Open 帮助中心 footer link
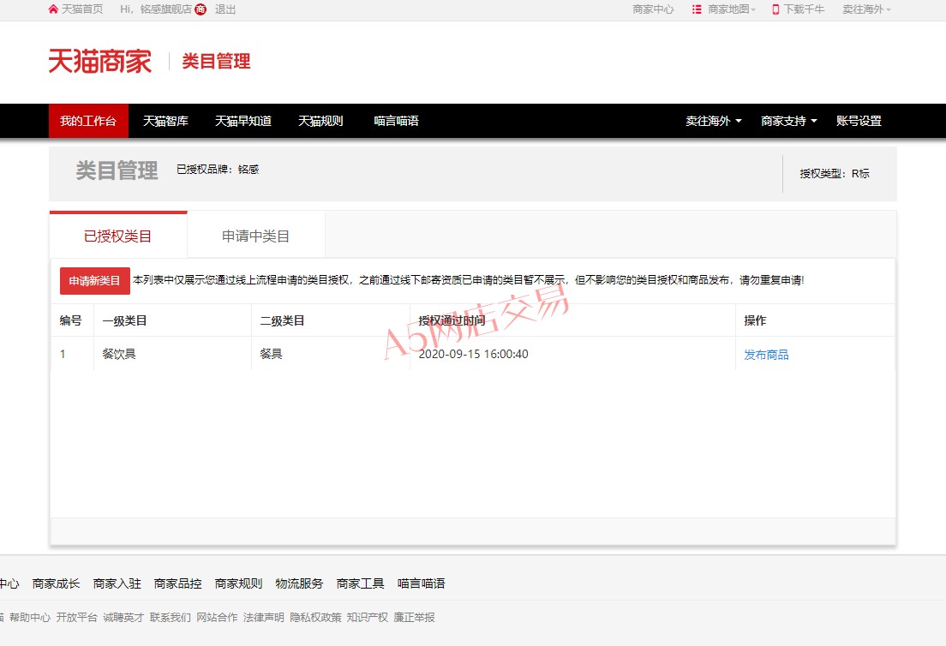The image size is (946, 646). tap(30, 617)
